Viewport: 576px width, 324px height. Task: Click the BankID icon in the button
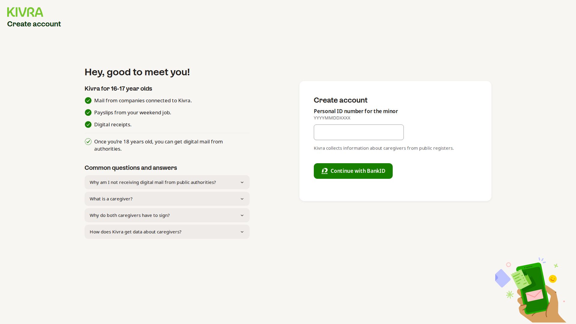pyautogui.click(x=325, y=171)
